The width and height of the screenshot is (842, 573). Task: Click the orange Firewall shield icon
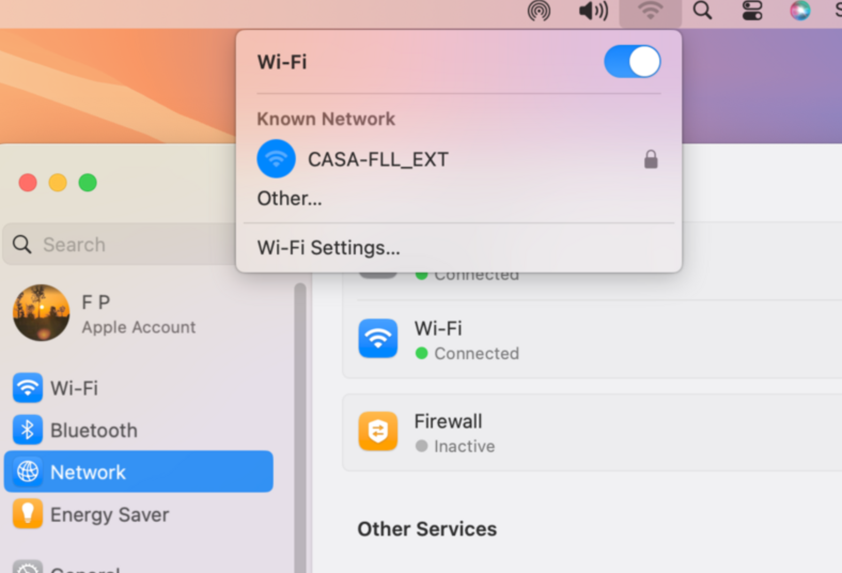(378, 431)
